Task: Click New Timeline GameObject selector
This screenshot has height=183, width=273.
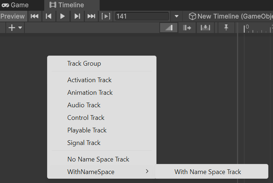Action: point(231,16)
